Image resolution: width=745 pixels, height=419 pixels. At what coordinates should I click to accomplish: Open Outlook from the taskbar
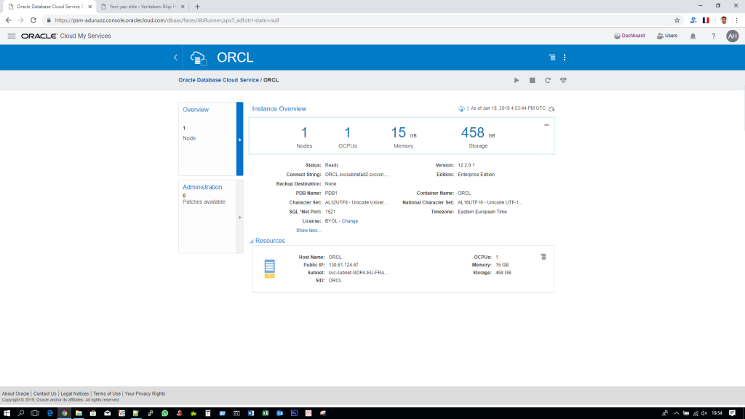click(280, 413)
